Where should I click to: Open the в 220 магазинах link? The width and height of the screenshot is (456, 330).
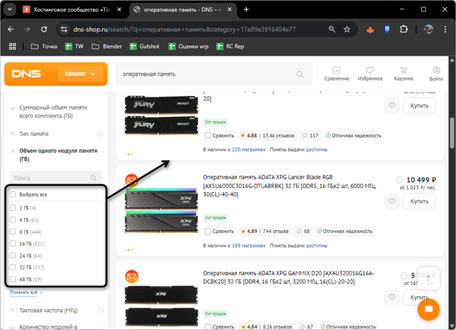(247, 150)
